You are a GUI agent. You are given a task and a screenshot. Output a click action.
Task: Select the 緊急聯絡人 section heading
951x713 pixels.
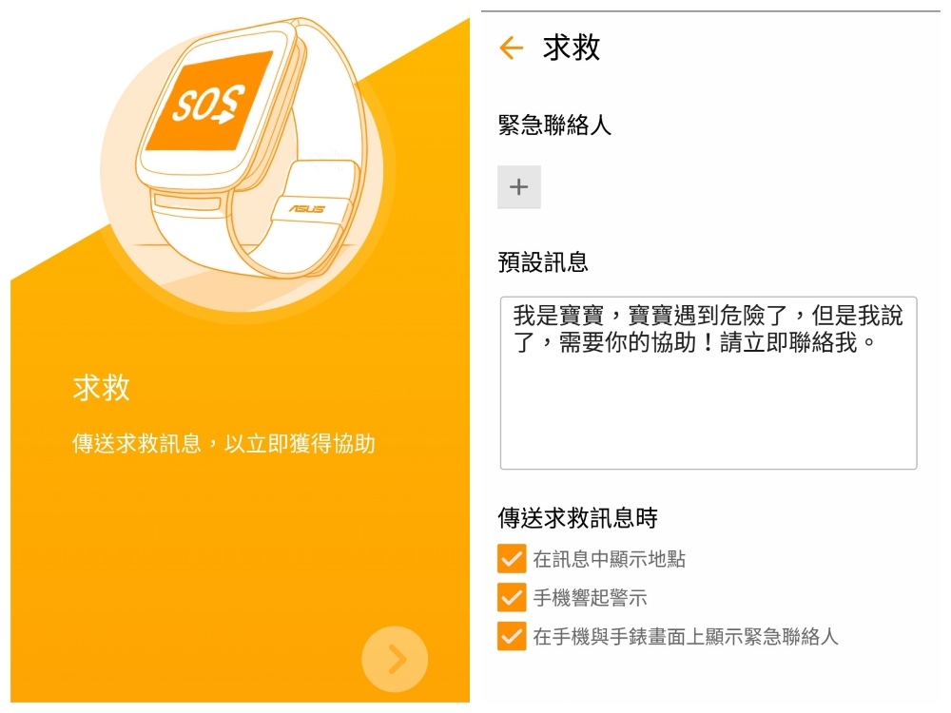(554, 125)
